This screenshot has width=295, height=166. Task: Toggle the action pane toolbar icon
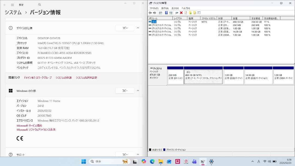click(171, 13)
